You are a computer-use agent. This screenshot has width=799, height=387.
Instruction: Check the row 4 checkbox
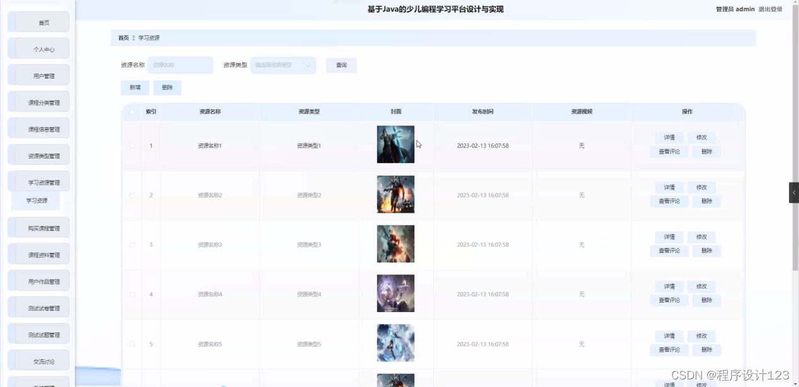132,294
